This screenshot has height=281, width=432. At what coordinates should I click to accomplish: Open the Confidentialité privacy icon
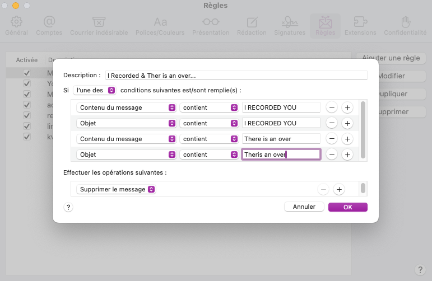pos(405,26)
